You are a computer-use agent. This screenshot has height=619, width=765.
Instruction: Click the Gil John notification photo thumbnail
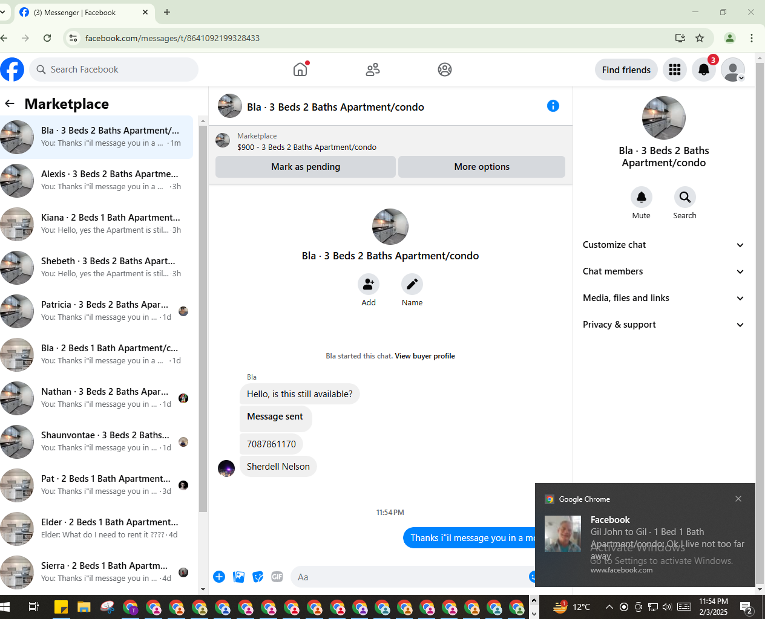(x=563, y=534)
